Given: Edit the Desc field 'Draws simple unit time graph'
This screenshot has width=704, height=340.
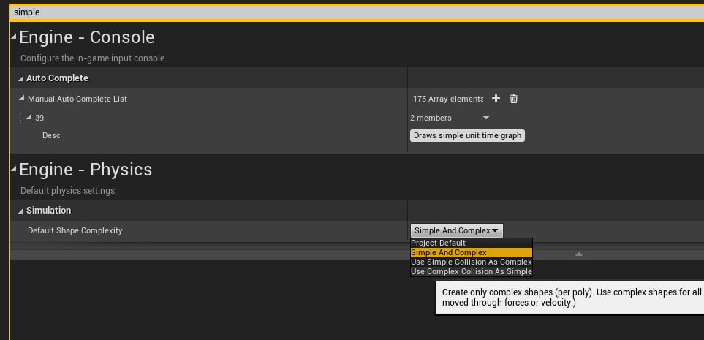Looking at the screenshot, I should coord(467,136).
